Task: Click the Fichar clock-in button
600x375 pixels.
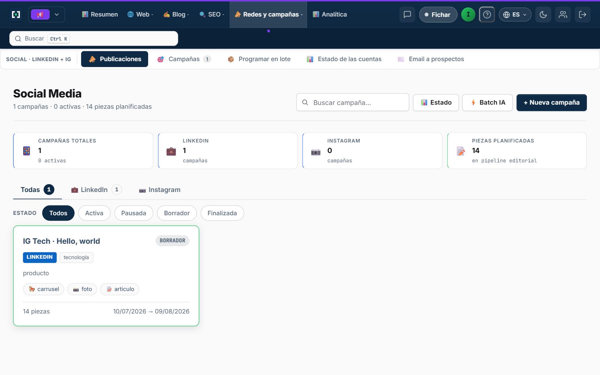Action: [x=438, y=15]
